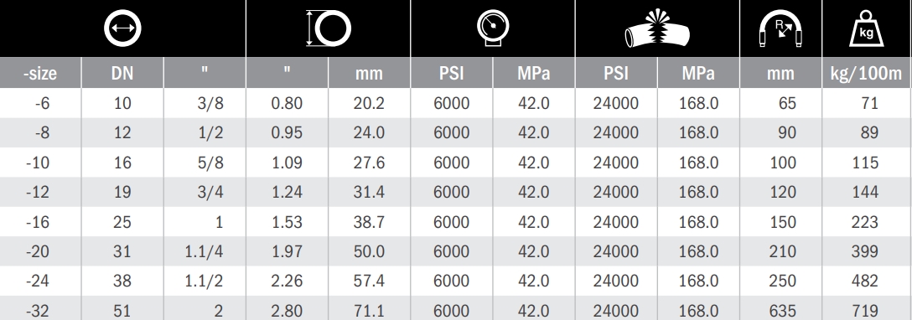Click the 635 bend radius value
The width and height of the screenshot is (912, 320).
[780, 311]
